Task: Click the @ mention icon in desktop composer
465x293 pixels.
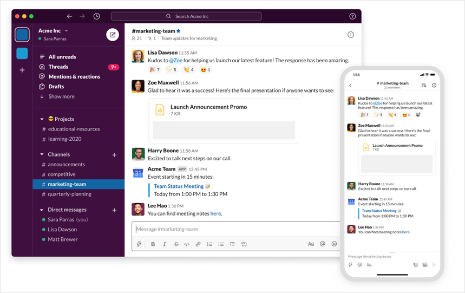Action: click(x=323, y=244)
